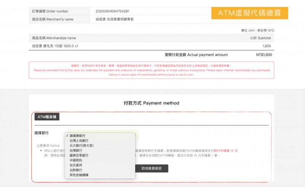The width and height of the screenshot is (305, 187).
Task: Click the 取得繳費帳號 button
Action: pyautogui.click(x=151, y=168)
